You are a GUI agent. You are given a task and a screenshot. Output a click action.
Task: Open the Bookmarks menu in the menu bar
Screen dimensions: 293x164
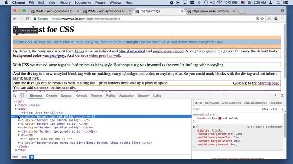[83, 2]
